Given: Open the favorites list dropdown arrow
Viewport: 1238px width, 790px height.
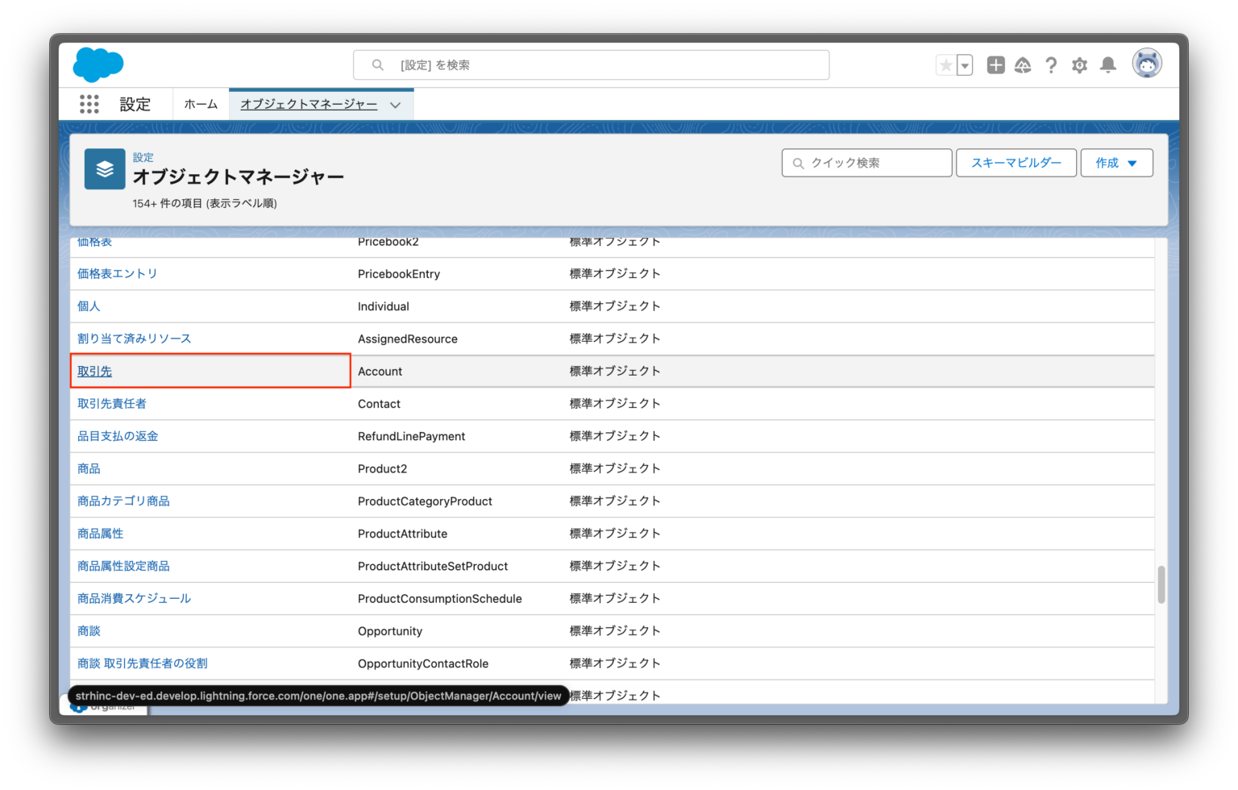Looking at the screenshot, I should click(x=965, y=65).
